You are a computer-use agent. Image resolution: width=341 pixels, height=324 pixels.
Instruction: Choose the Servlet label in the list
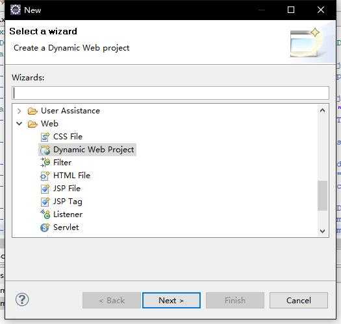66,227
